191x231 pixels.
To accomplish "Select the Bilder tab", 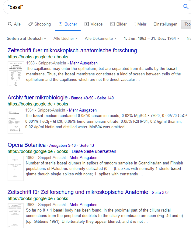I will (118, 24).
